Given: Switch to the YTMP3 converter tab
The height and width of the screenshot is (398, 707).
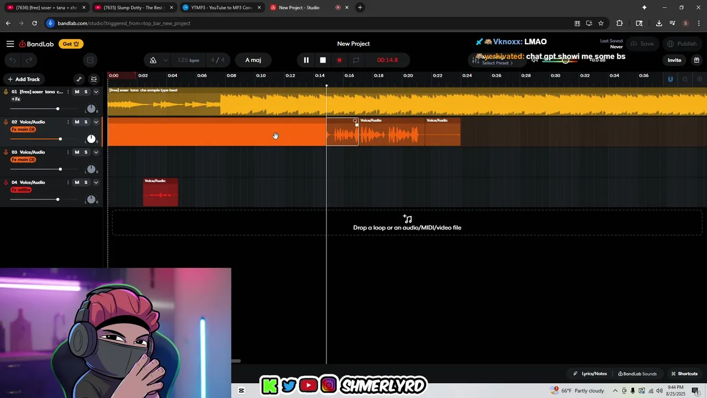Looking at the screenshot, I should [x=221, y=8].
